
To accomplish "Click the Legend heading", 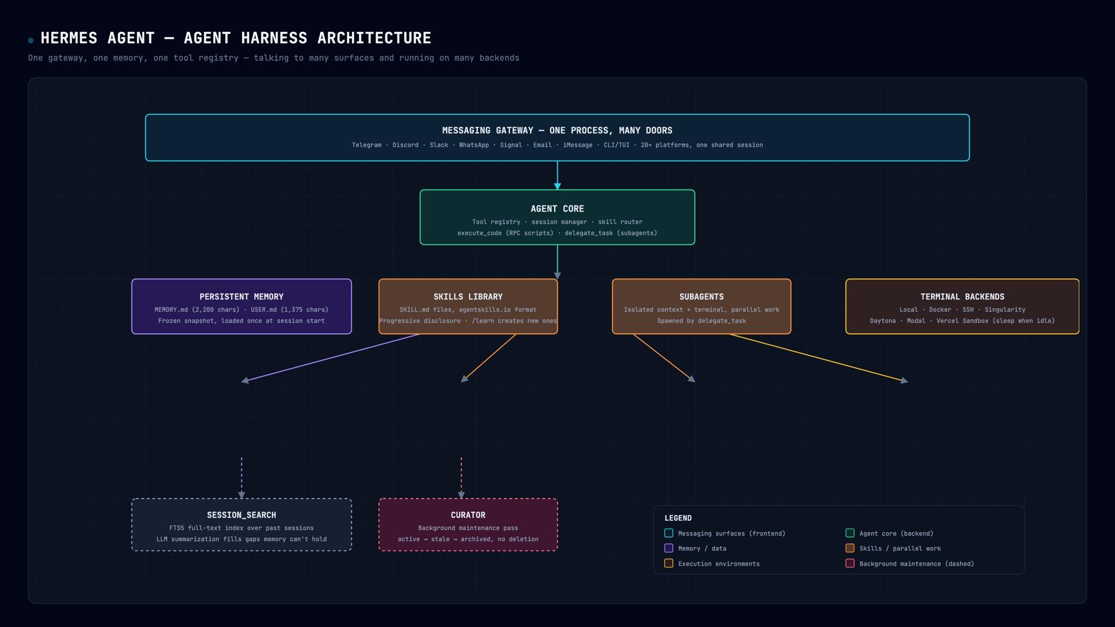I will coord(678,518).
